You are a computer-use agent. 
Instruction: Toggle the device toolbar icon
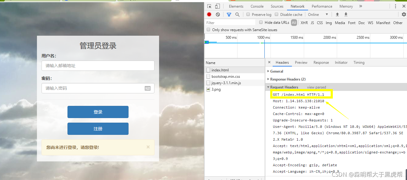coord(217,6)
